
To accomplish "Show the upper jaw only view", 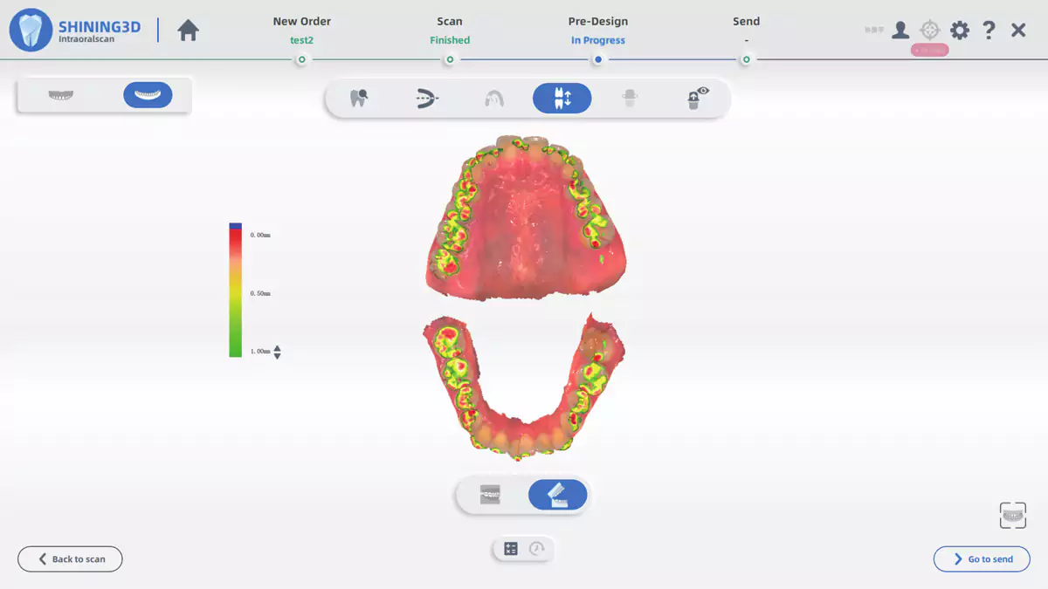I will (x=61, y=95).
